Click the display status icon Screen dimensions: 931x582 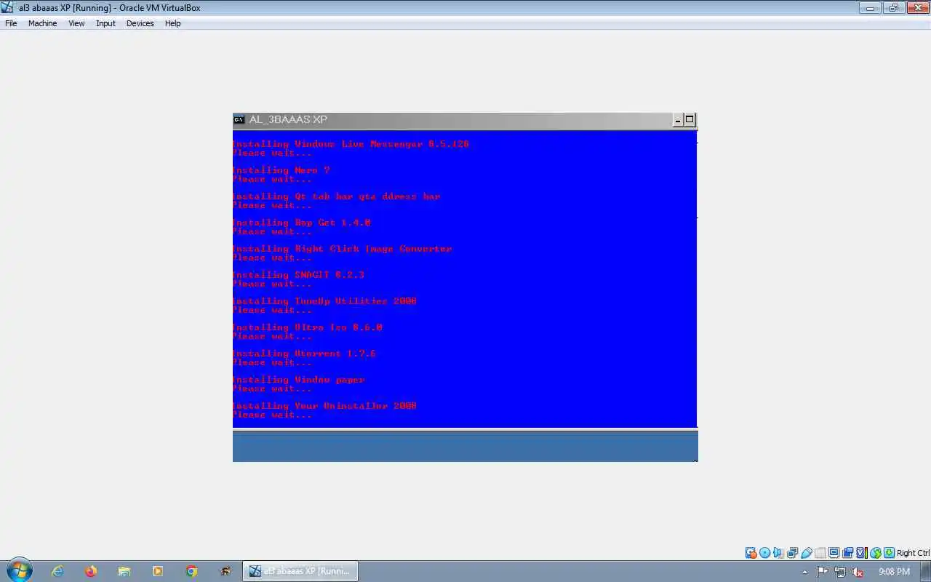coord(834,553)
